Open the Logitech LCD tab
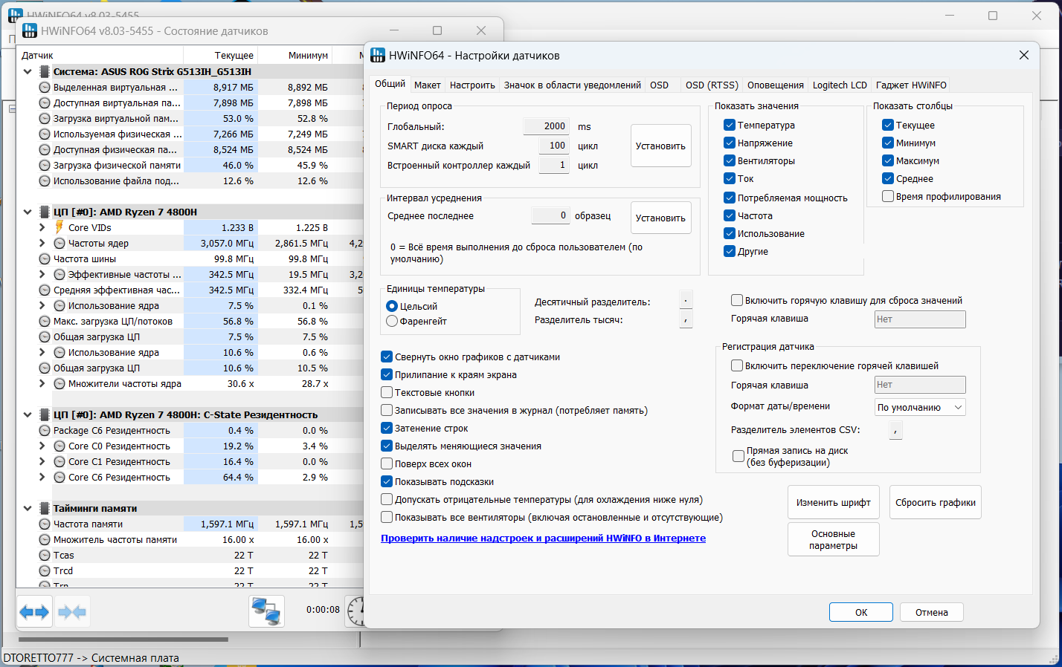The width and height of the screenshot is (1062, 667). point(840,85)
